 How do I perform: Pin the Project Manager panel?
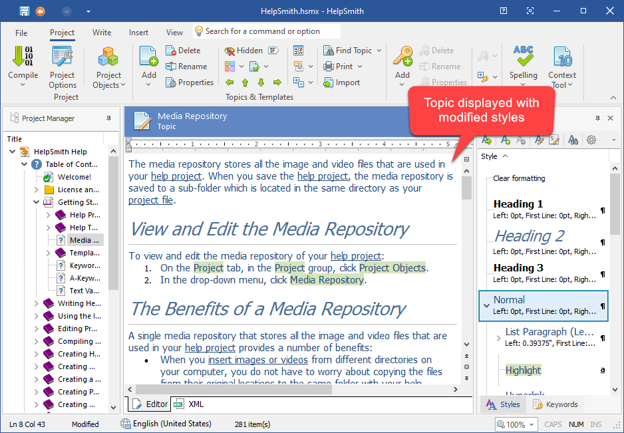[108, 118]
